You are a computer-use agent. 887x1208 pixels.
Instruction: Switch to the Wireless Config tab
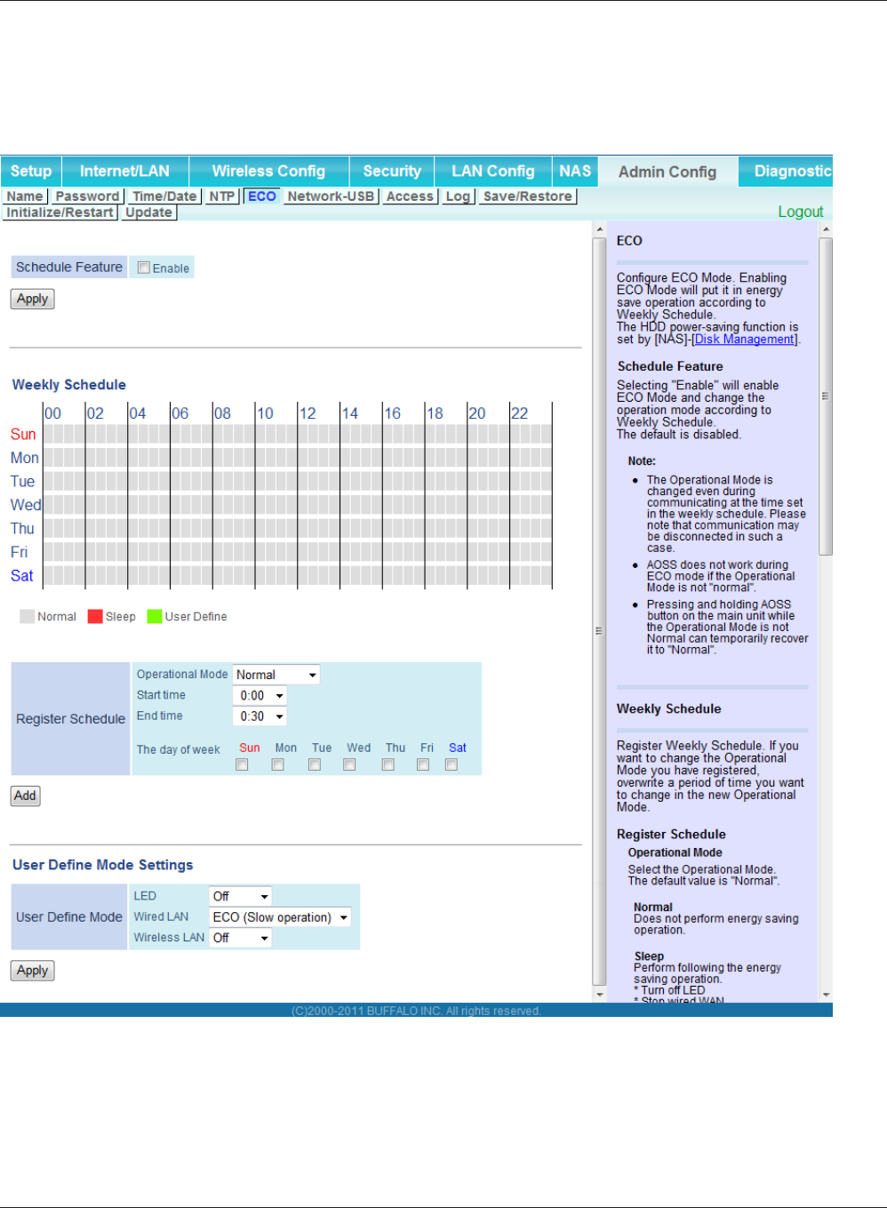click(268, 172)
